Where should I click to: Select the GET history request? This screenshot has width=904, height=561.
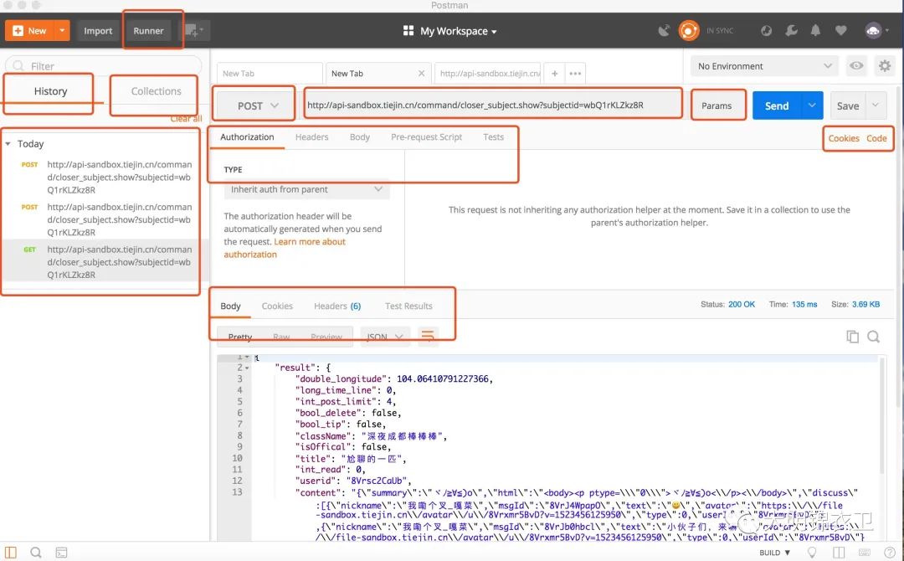(x=105, y=262)
